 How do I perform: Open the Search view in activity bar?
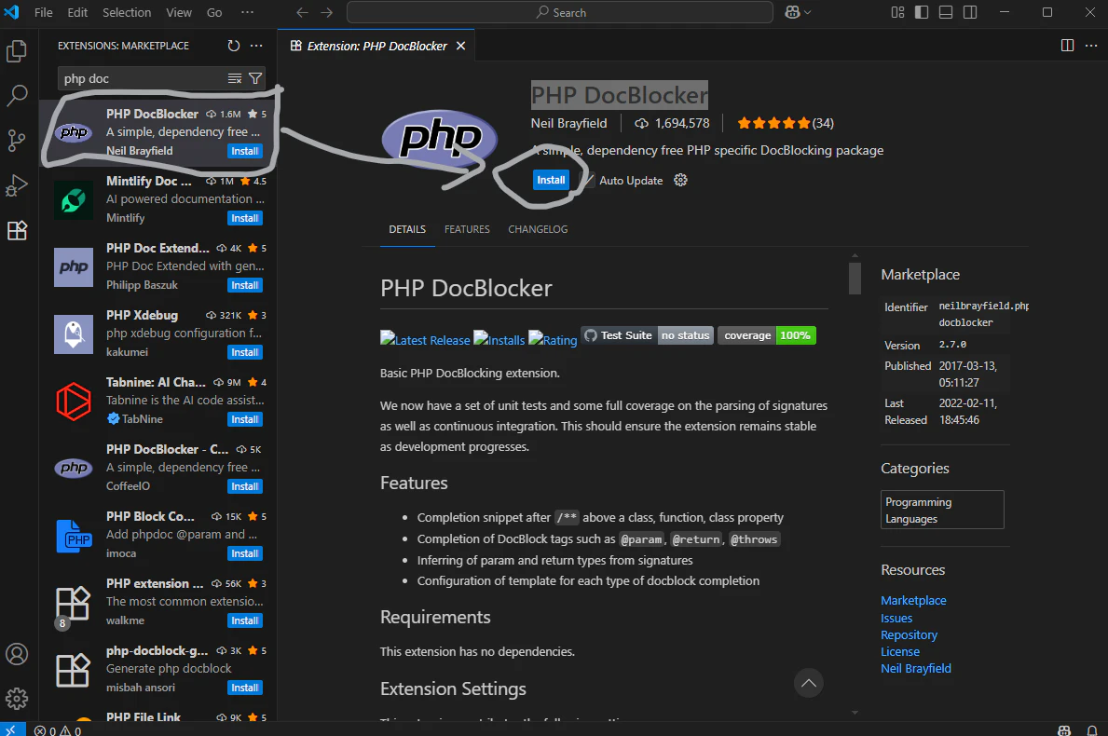click(16, 95)
